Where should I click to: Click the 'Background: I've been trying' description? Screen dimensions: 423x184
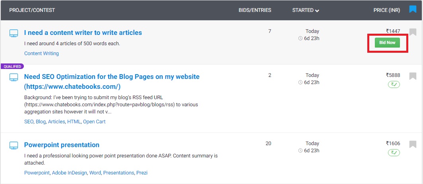111,104
